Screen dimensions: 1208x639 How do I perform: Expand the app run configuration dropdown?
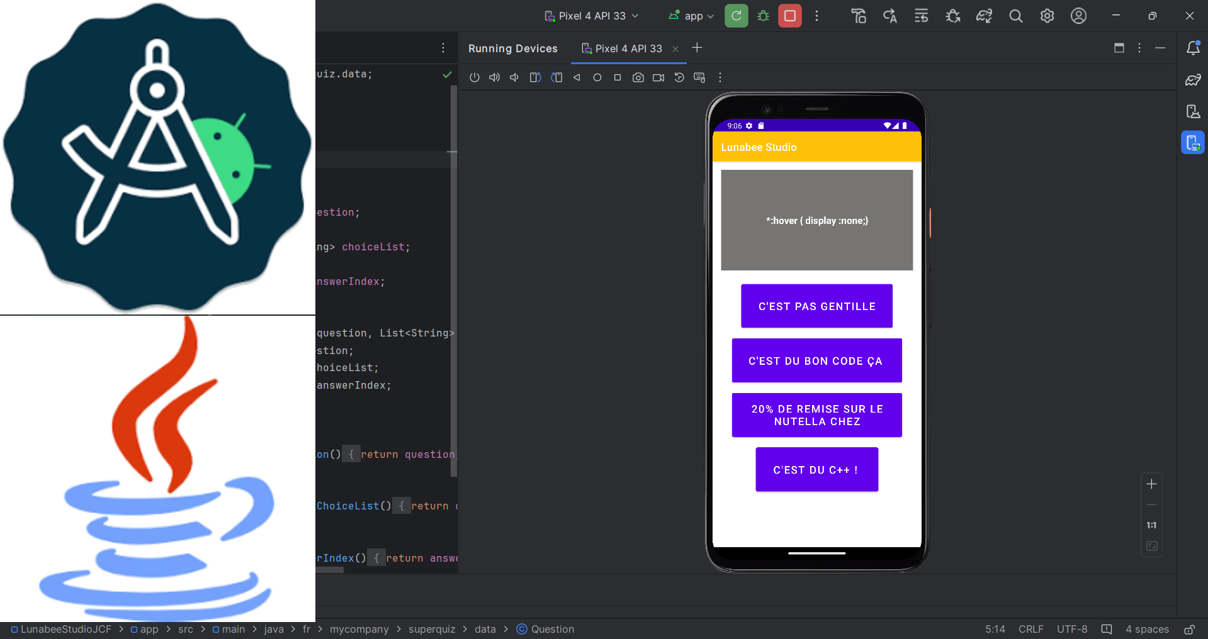tap(692, 16)
